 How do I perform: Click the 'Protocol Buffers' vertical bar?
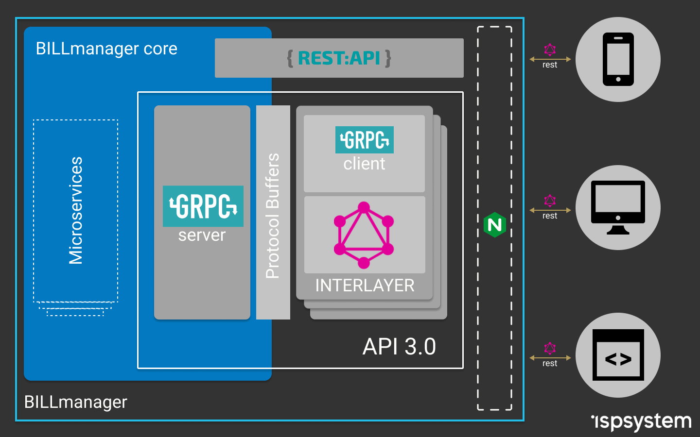(x=273, y=213)
